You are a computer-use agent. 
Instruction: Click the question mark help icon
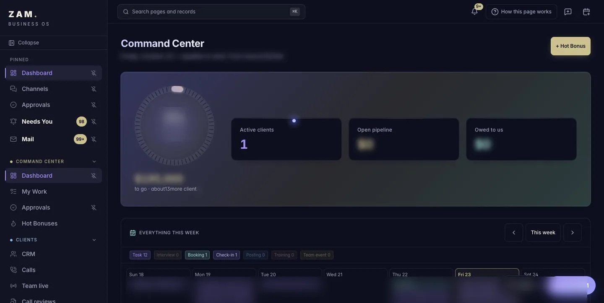pyautogui.click(x=495, y=12)
